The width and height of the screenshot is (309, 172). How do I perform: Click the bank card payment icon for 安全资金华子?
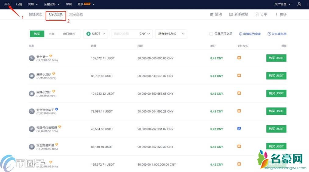(x=239, y=111)
